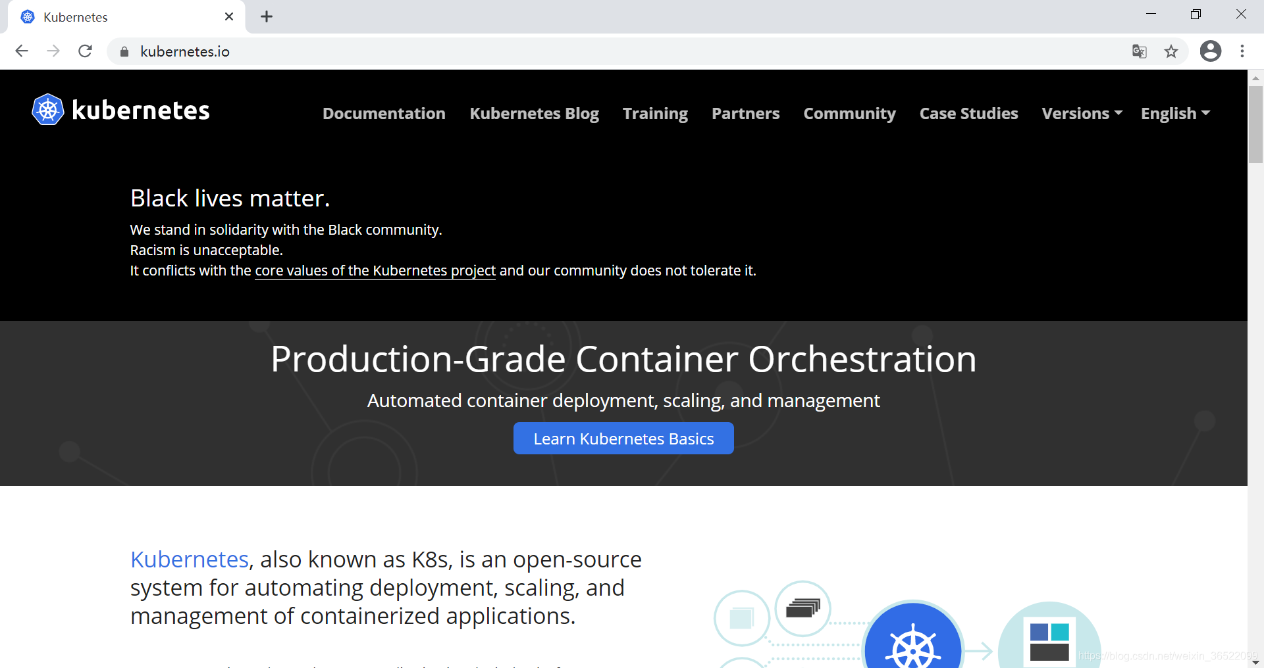Visit the Community page
Viewport: 1264px width, 668px height.
849,113
